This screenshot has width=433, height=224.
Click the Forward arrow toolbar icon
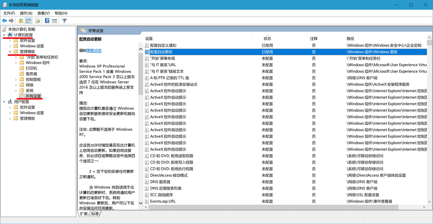11,21
